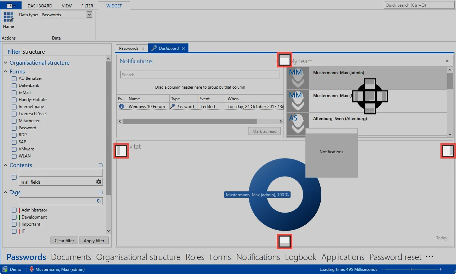Click the AS avatar for Altenburg, Sven
Viewport: 456px width, 274px height.
[x=298, y=124]
